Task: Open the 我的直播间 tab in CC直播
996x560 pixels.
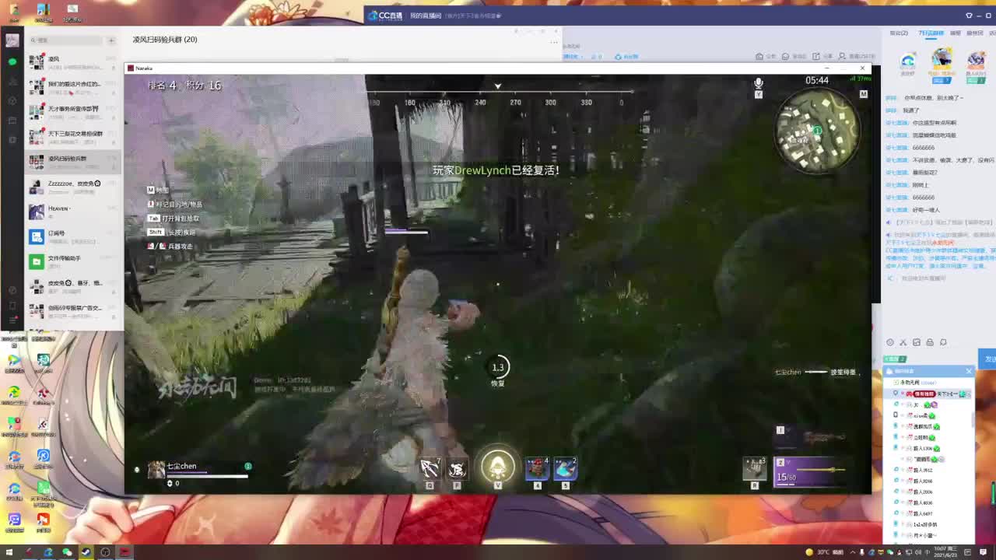Action: [x=426, y=16]
